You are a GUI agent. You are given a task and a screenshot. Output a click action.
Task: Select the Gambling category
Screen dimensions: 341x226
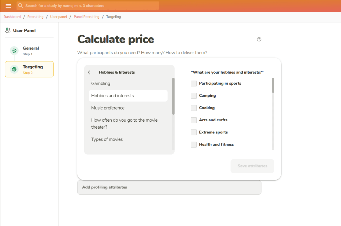click(101, 83)
